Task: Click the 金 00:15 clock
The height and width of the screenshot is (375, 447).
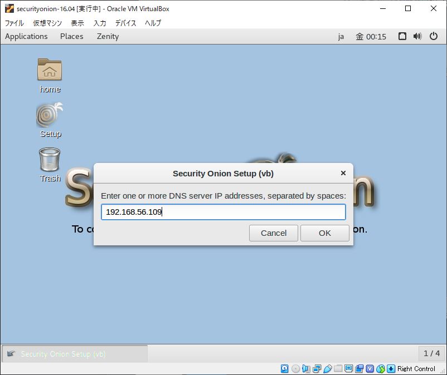Action: click(x=371, y=37)
